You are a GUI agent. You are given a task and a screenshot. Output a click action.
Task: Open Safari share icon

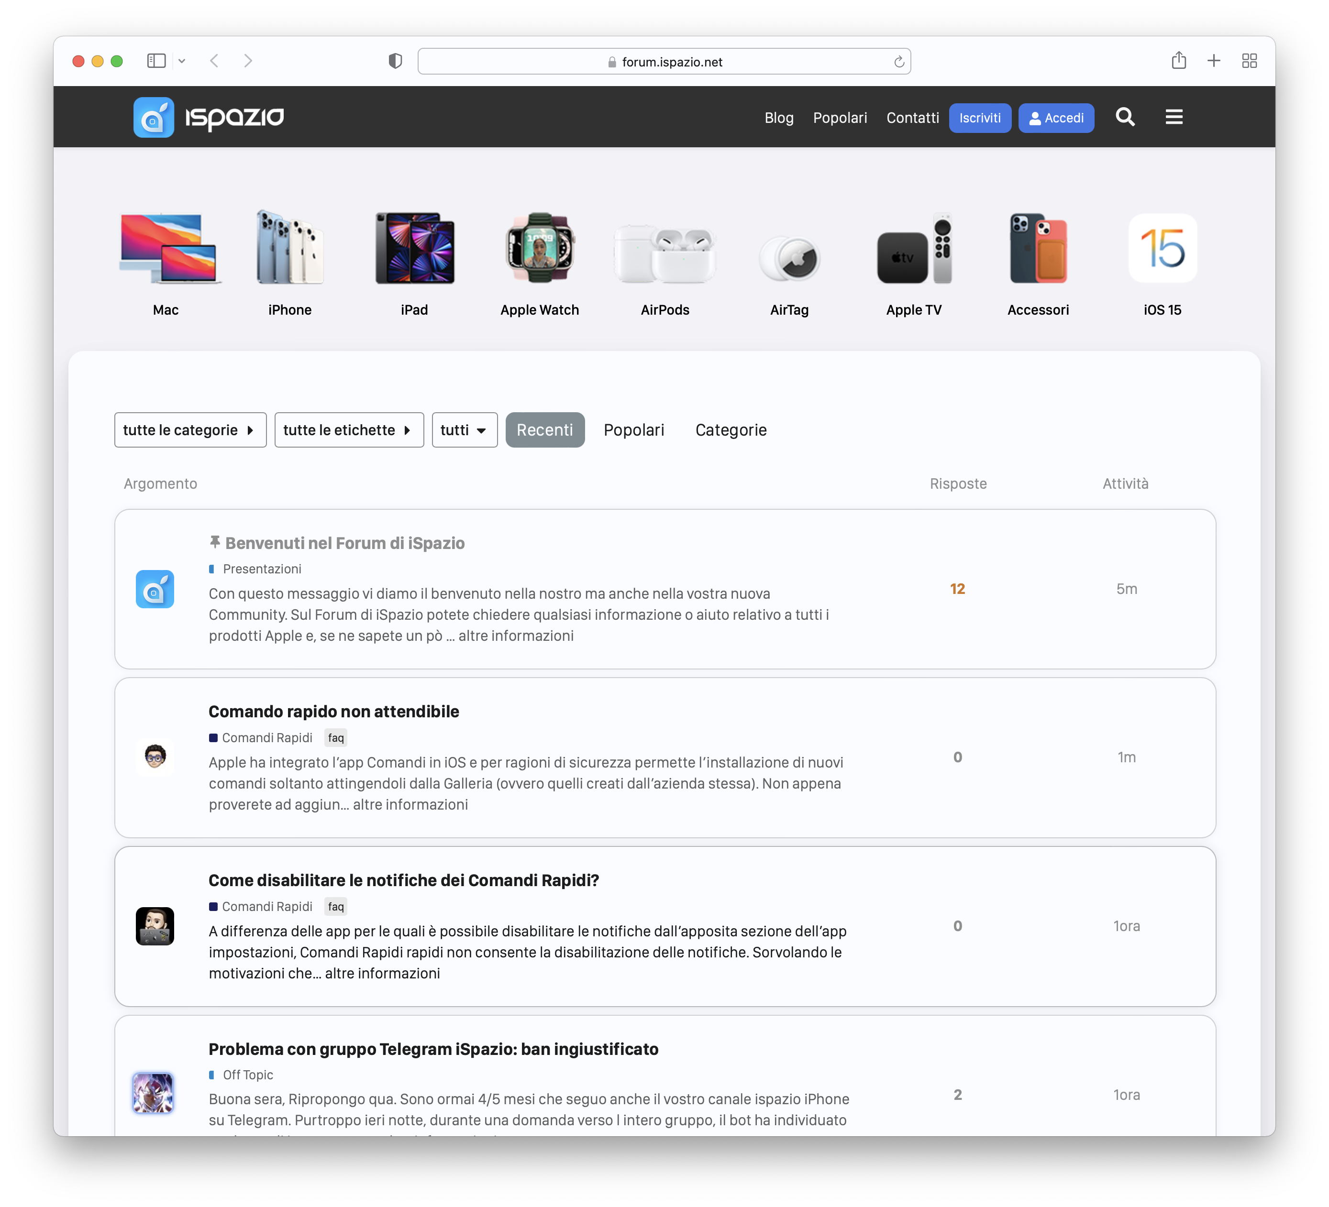(1179, 61)
